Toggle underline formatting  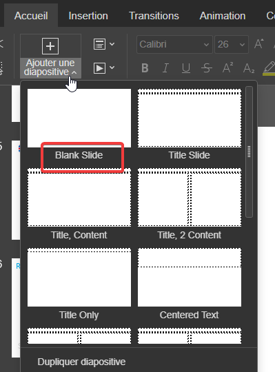click(x=186, y=68)
